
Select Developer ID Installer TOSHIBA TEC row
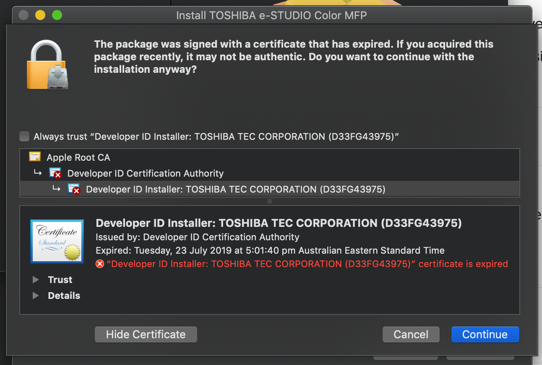click(270, 189)
